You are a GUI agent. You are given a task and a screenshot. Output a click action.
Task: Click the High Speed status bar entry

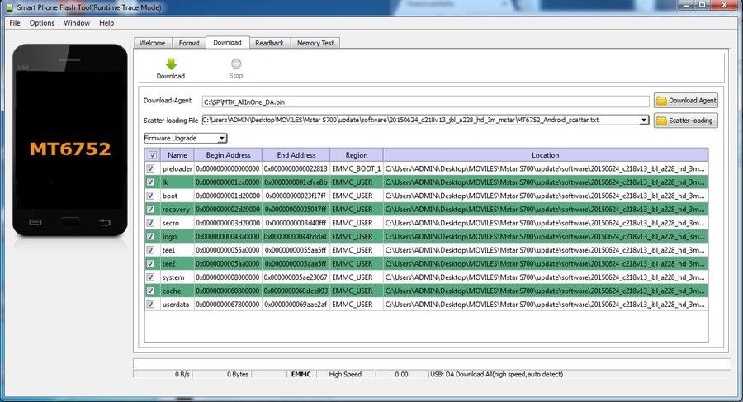click(x=345, y=374)
